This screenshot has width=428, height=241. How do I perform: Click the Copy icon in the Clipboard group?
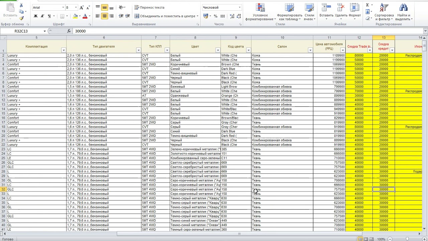tap(21, 12)
